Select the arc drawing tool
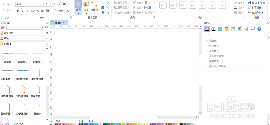Viewport: 270px width, 125px height. click(108, 3)
